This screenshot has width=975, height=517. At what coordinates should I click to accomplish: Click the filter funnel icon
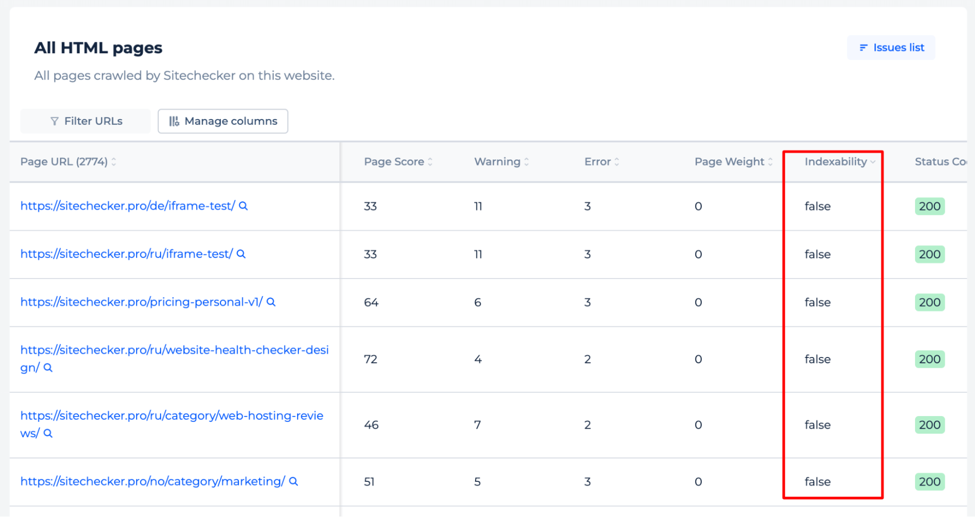pos(55,121)
